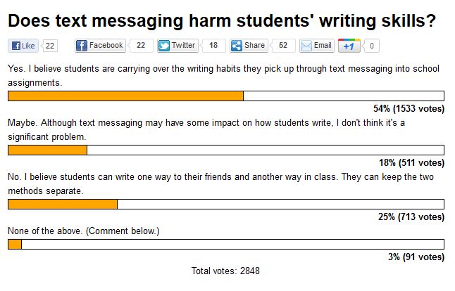Select the '54% (1533 votes)' result label
Screen dimensions: 455x291
coord(409,109)
